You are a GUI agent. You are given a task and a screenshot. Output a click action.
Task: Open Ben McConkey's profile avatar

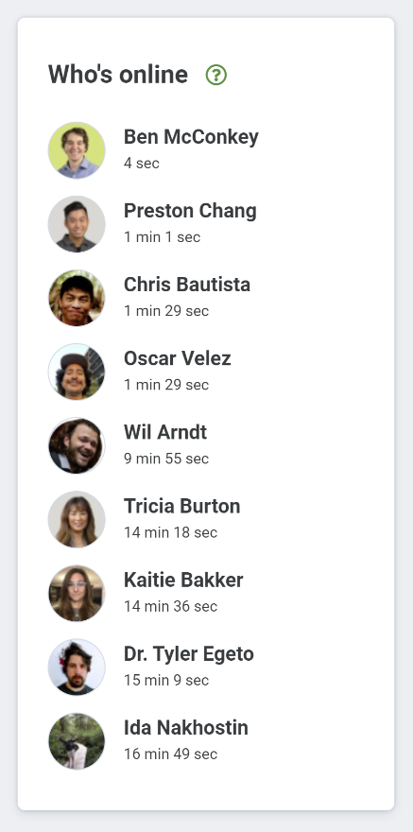click(77, 150)
